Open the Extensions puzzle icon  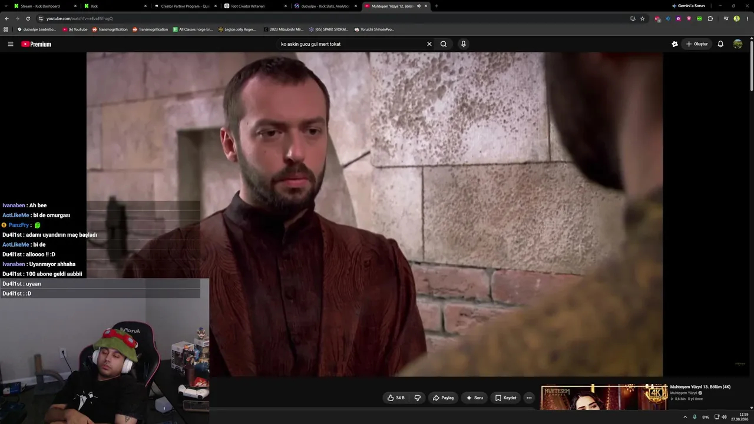pos(710,18)
